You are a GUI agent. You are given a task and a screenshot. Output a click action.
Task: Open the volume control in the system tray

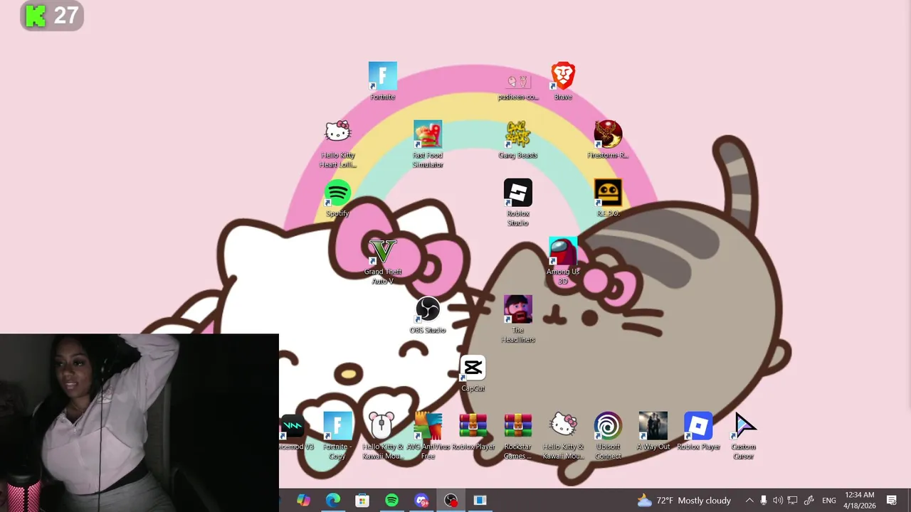pyautogui.click(x=778, y=501)
